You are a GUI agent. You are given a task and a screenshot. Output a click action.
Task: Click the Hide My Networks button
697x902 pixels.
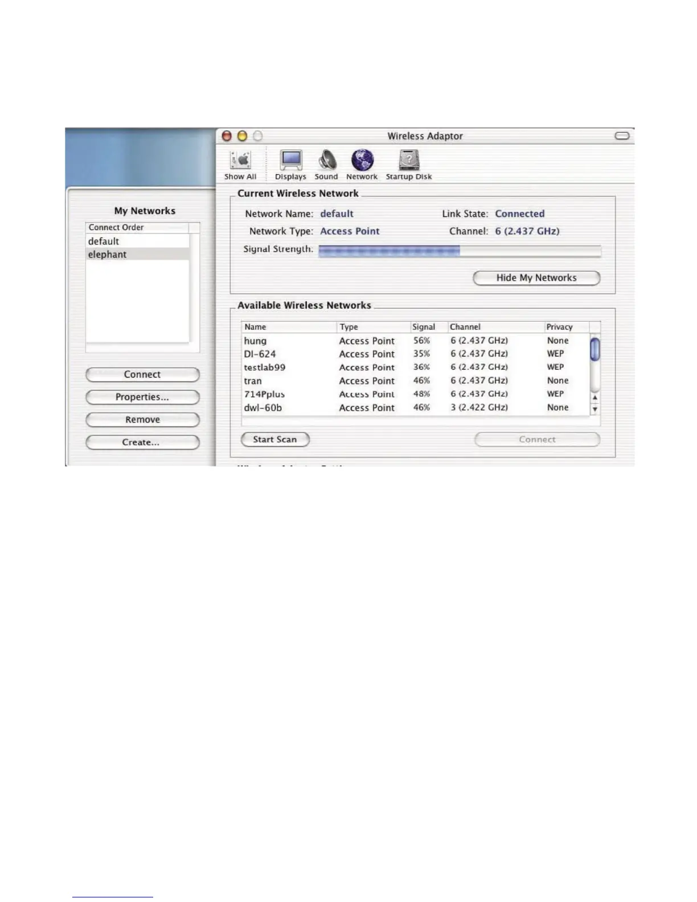pos(536,278)
